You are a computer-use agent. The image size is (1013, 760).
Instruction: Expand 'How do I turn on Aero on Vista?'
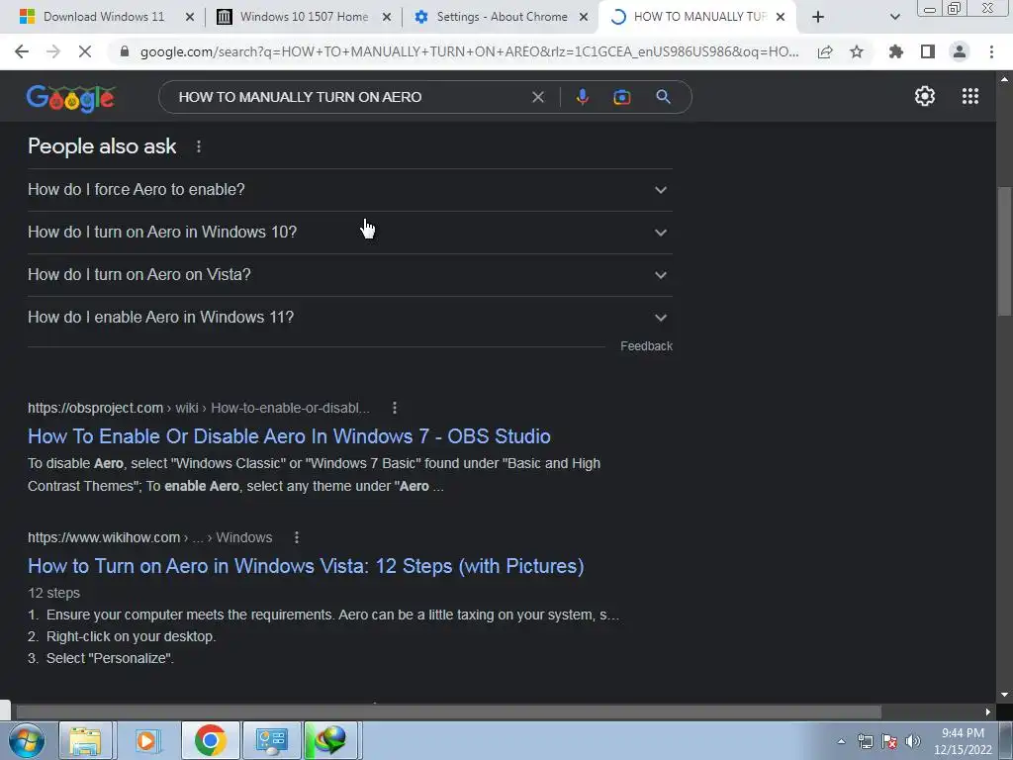[x=350, y=275]
